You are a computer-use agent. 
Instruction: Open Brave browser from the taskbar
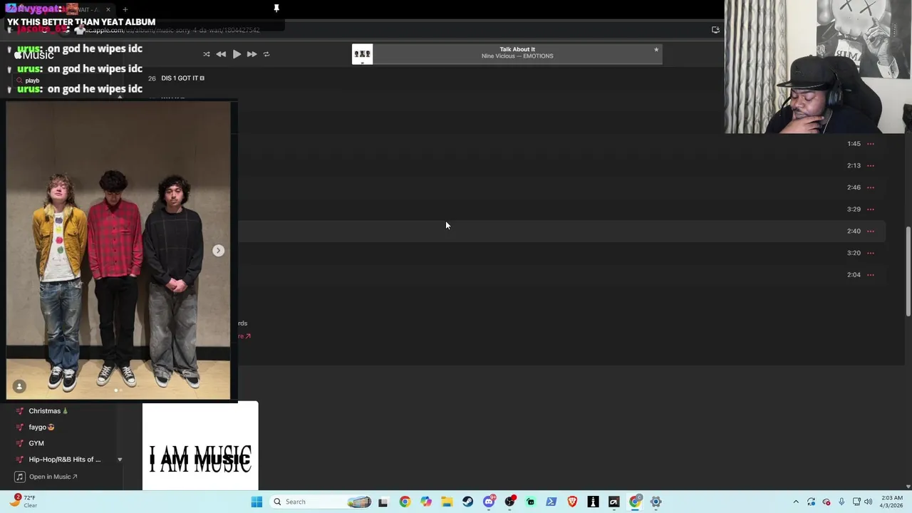pyautogui.click(x=572, y=502)
